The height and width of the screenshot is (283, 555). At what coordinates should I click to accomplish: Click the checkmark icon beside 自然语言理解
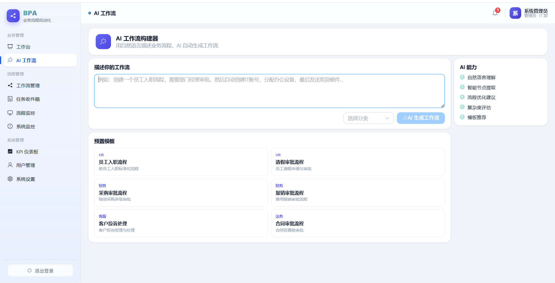[462, 77]
